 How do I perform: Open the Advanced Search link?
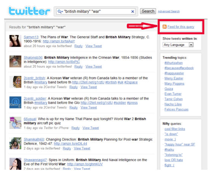pyautogui.click(x=169, y=11)
